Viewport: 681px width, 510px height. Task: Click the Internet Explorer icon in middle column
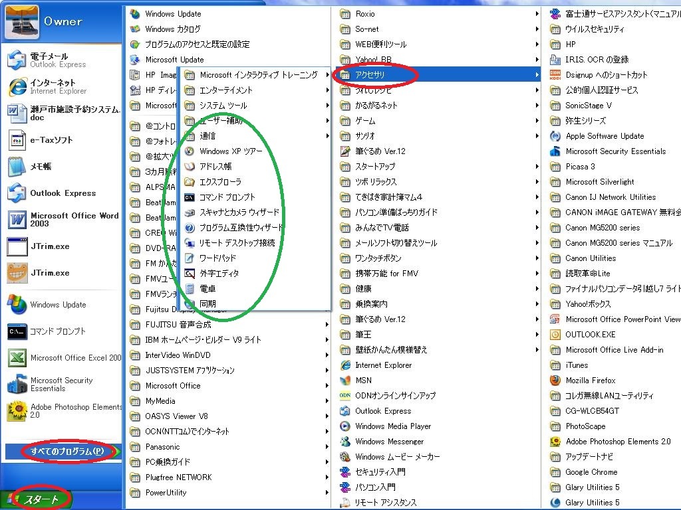pos(345,365)
